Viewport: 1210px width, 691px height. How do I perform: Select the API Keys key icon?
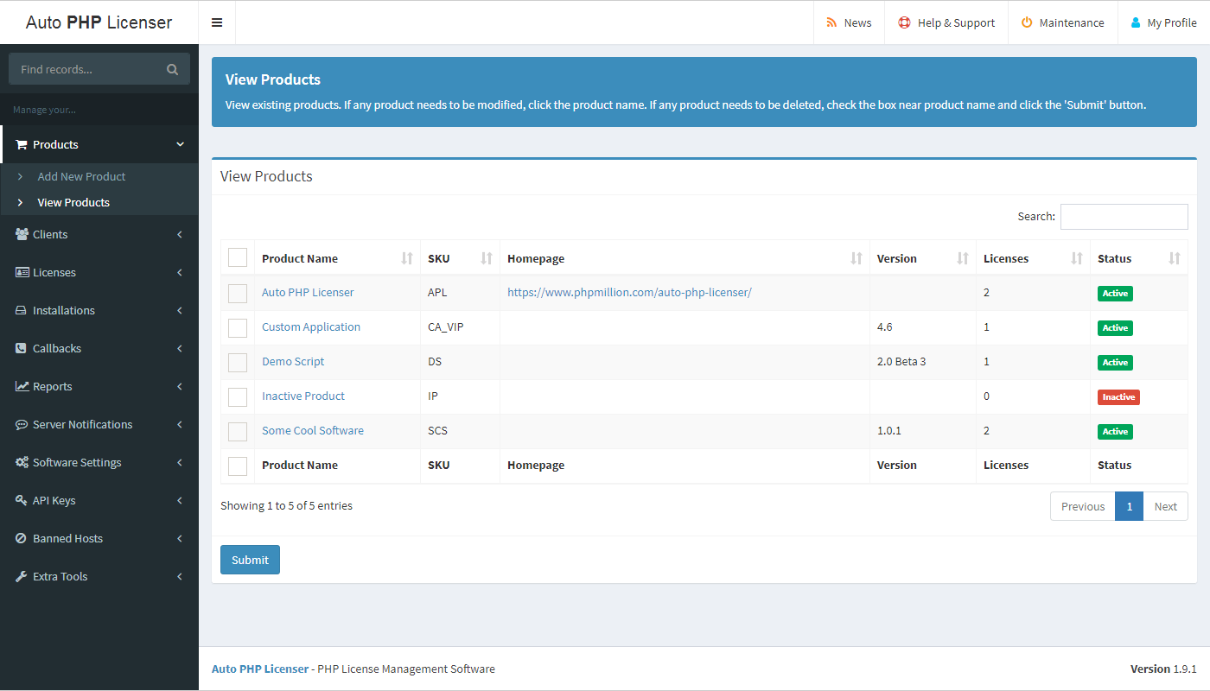(x=20, y=500)
